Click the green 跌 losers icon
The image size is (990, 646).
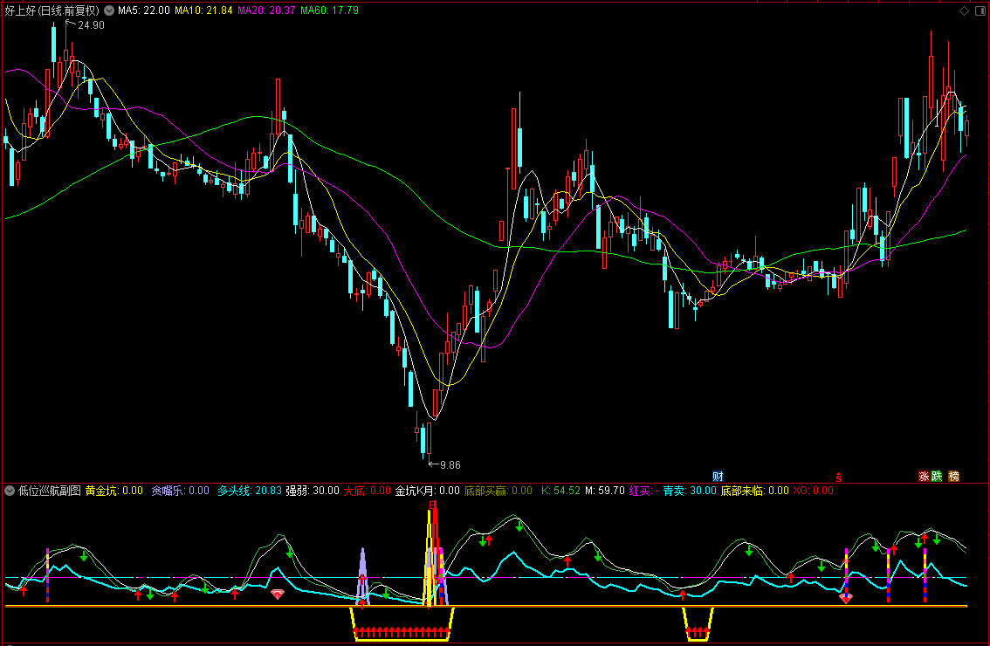[x=937, y=476]
